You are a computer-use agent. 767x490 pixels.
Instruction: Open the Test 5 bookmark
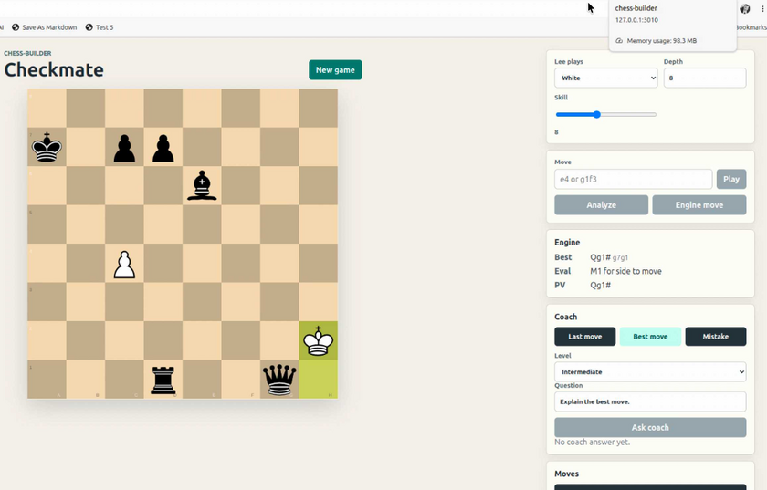(x=100, y=27)
